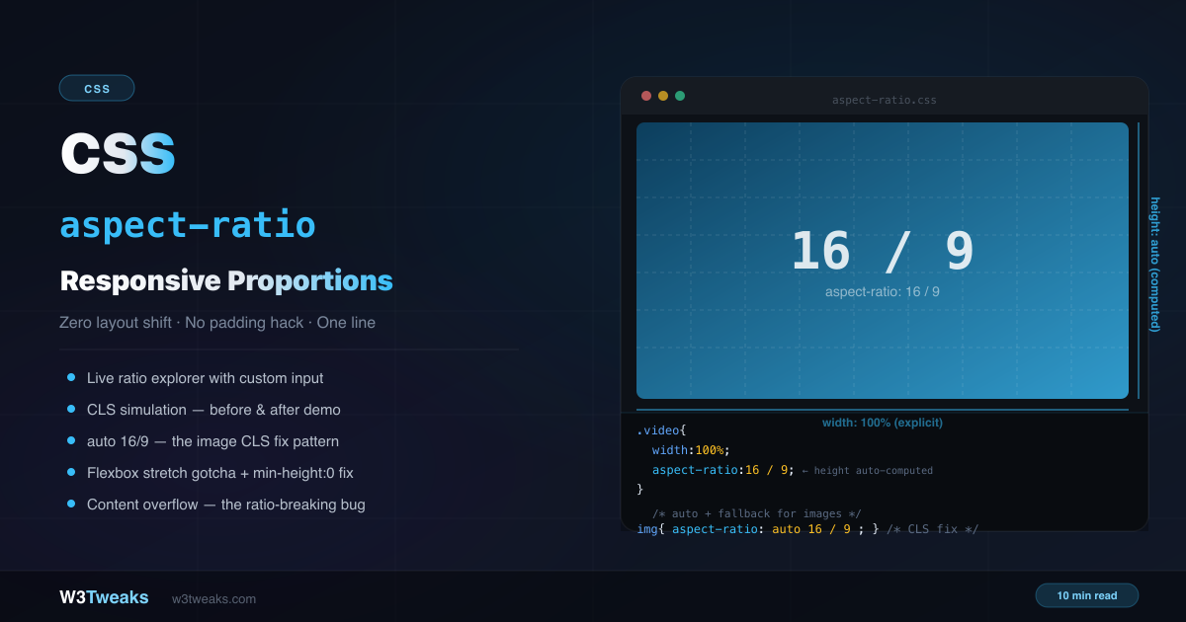This screenshot has height=622, width=1186.
Task: Click the bullet beside 'CLS simulation'
Action: [71, 409]
